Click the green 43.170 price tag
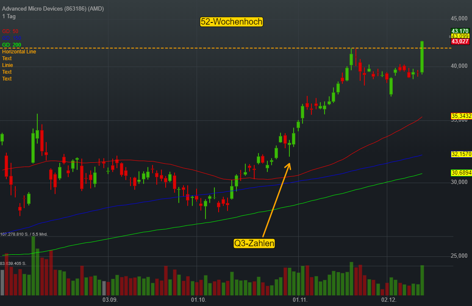Viewport: 472px width, 306px height. click(x=460, y=31)
